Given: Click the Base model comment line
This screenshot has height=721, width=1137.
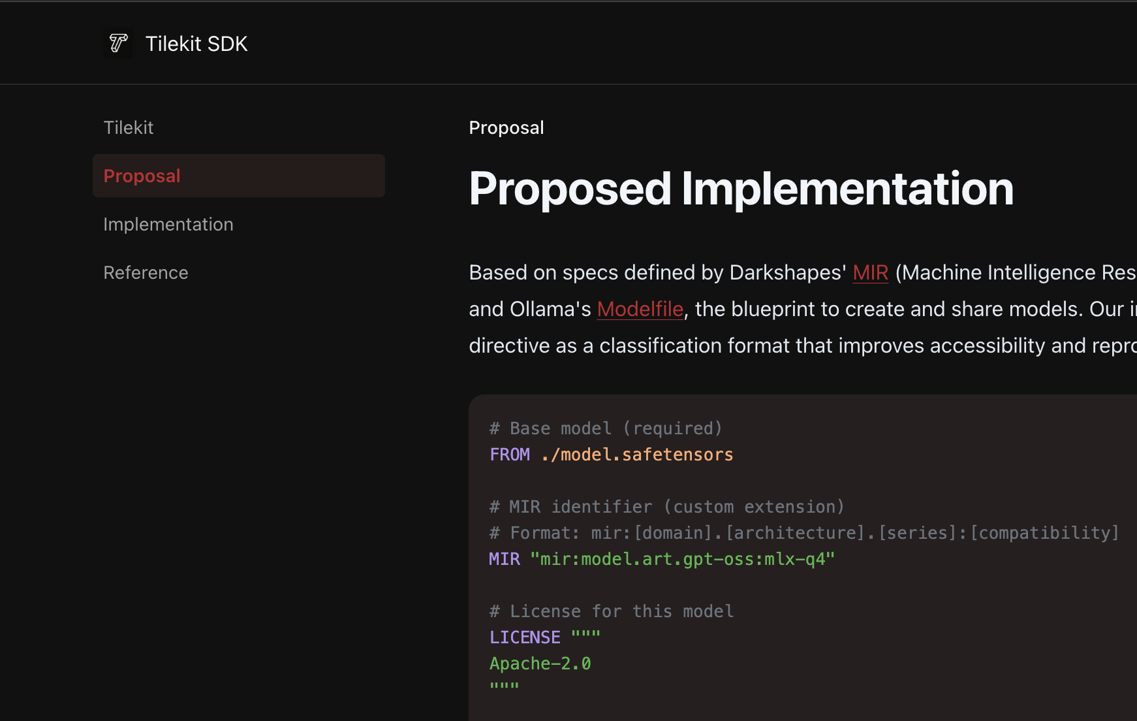Looking at the screenshot, I should click(605, 428).
